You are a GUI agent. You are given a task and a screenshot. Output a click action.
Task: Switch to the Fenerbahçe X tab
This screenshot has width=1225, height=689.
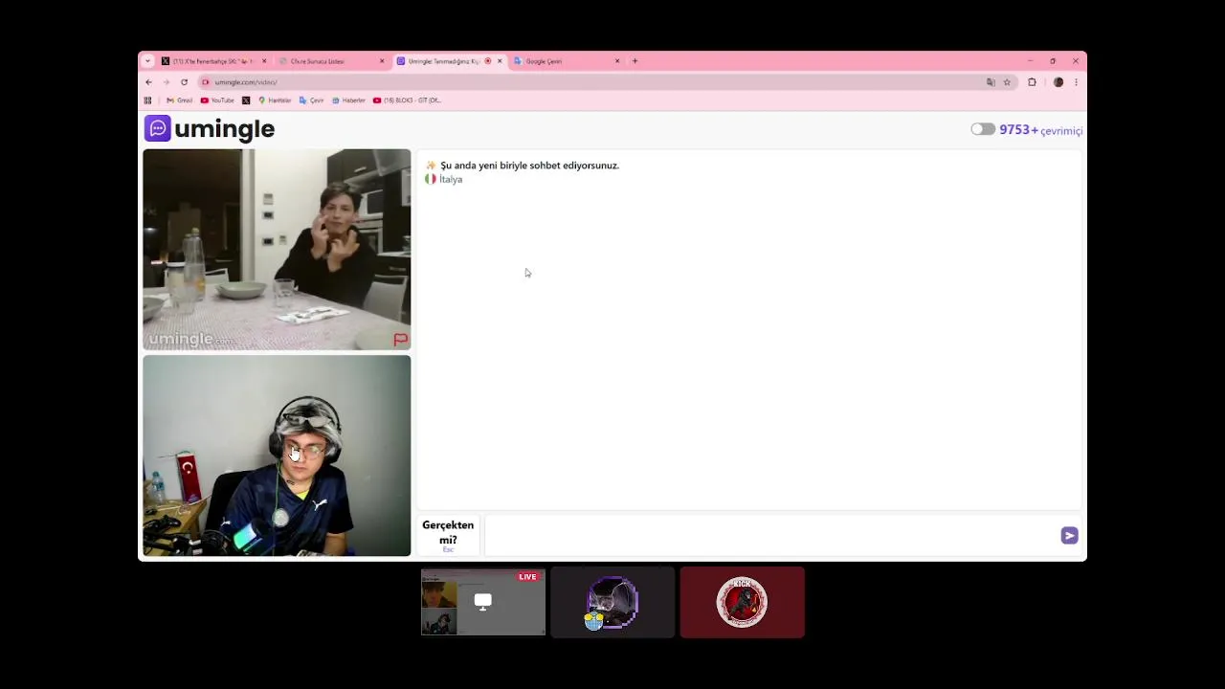click(x=213, y=61)
